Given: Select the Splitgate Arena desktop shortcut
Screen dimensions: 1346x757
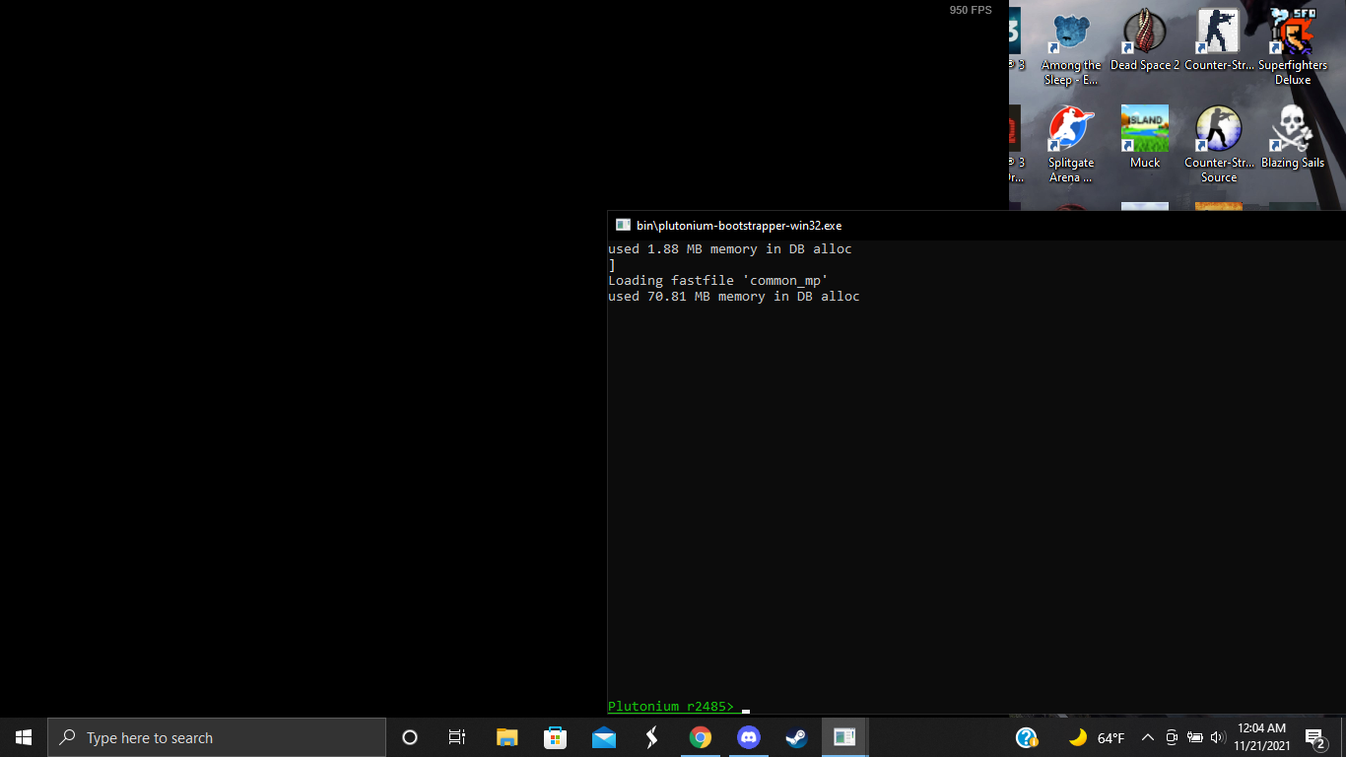Looking at the screenshot, I should [1071, 130].
